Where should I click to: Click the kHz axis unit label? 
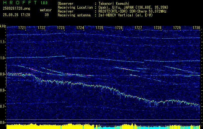coord(3,26)
